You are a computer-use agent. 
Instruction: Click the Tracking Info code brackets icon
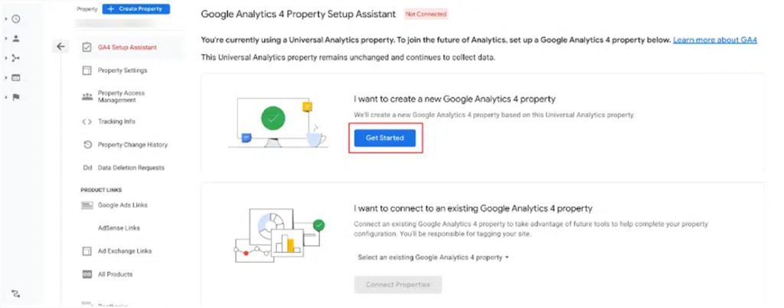tap(87, 122)
